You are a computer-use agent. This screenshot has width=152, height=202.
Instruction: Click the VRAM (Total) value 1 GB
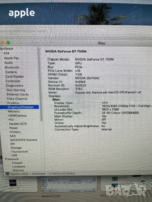[79, 74]
